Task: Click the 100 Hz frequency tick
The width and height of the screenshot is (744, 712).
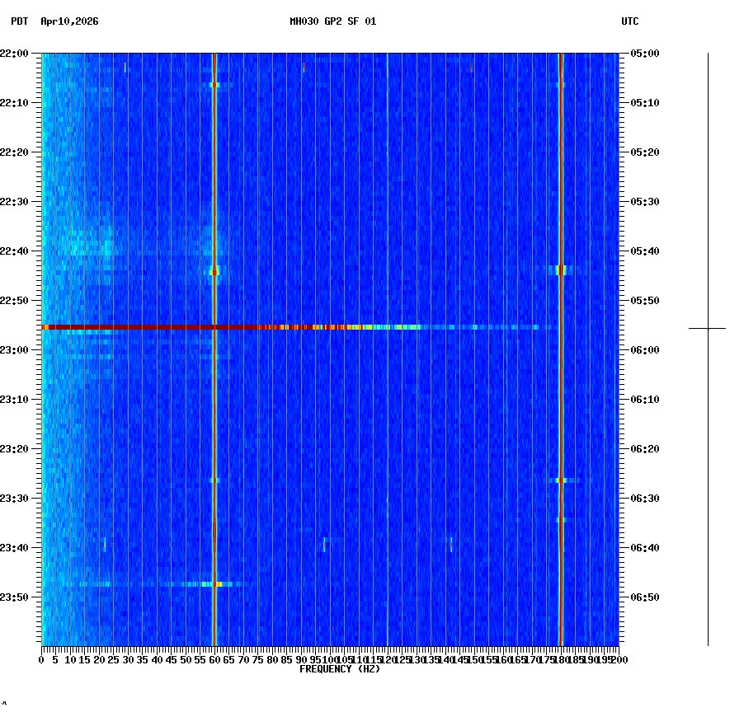Action: pos(328,659)
